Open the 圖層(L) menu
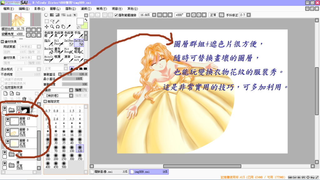This screenshot has height=180, width=320. click(55, 9)
